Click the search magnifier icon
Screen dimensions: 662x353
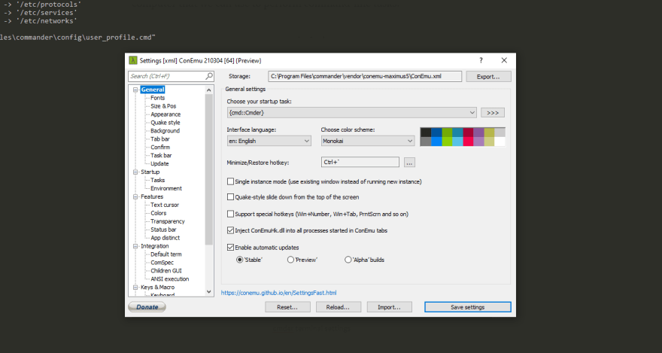point(209,76)
